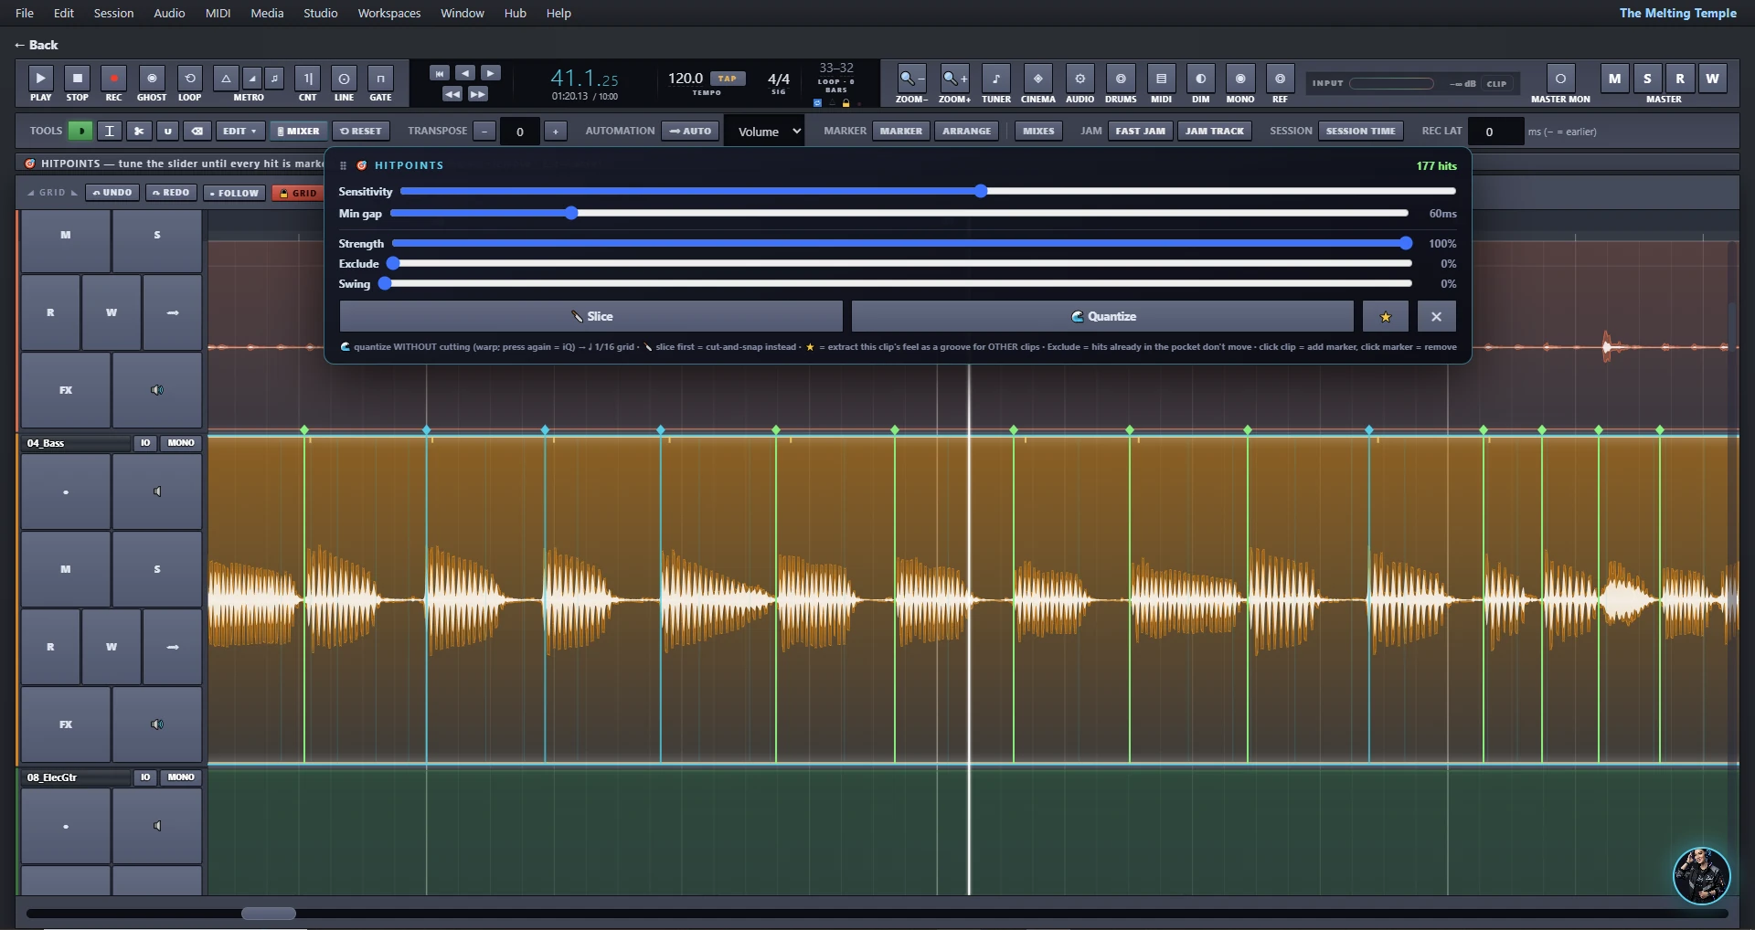The width and height of the screenshot is (1755, 930).
Task: Click the ZOOM- magnifier icon
Action: [x=911, y=79]
